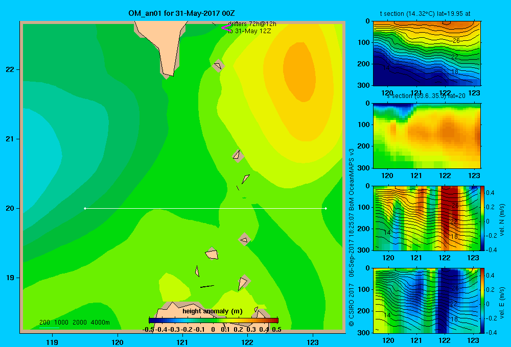Click the 'vel. N (m/s)' color scale

(483, 218)
